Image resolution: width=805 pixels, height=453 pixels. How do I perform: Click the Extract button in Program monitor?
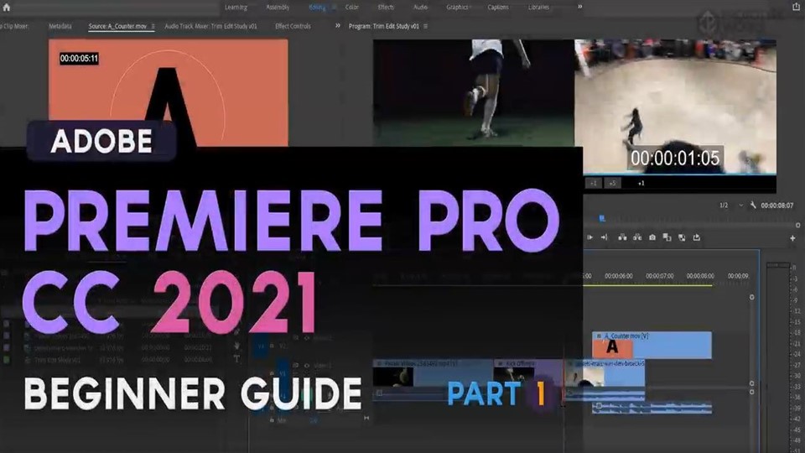click(636, 237)
